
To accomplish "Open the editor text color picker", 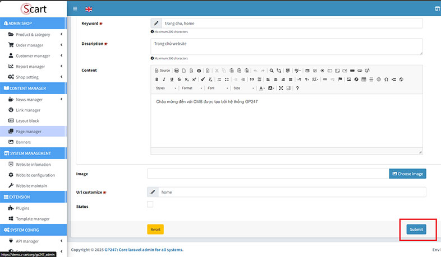I will click(262, 88).
